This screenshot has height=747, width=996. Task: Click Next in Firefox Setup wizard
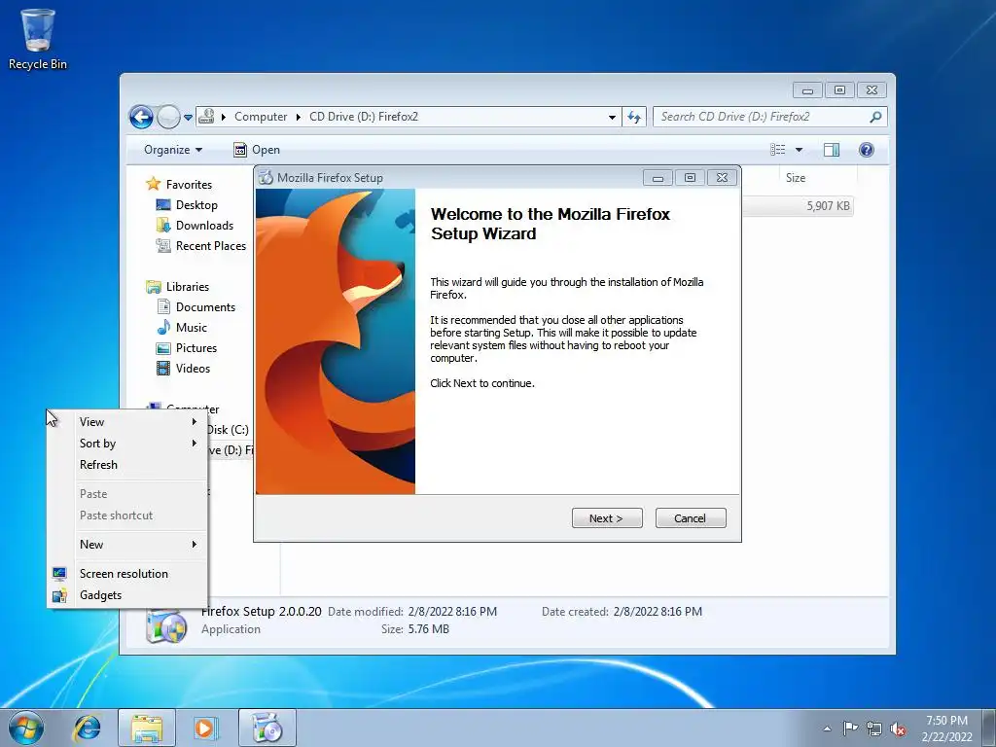click(607, 518)
